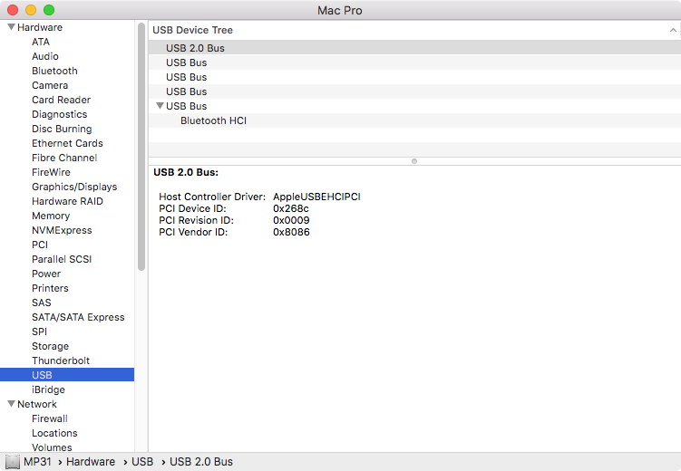Click the MP31 computer icon in path bar
Image resolution: width=681 pixels, height=471 pixels.
coord(13,462)
